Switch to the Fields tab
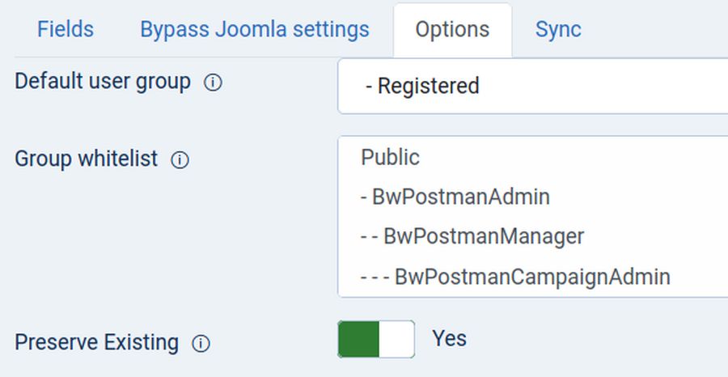This screenshot has height=377, width=728. [66, 30]
